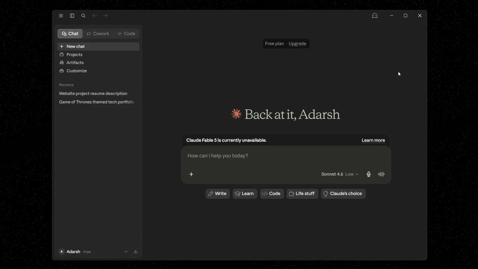The image size is (478, 269).
Task: Click the plus attachment icon
Action: coord(191,174)
